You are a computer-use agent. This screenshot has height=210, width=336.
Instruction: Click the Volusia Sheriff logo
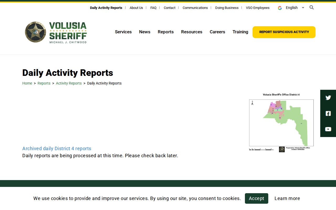click(x=56, y=32)
